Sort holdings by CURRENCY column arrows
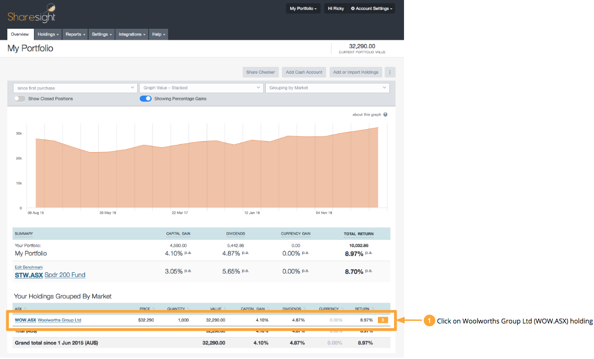Image resolution: width=594 pixels, height=359 pixels. (342, 309)
